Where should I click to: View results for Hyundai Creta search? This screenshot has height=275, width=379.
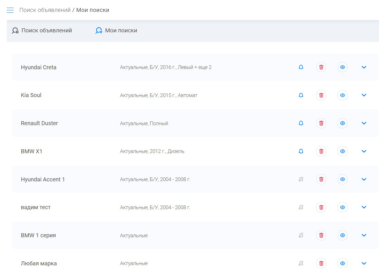pyautogui.click(x=343, y=67)
